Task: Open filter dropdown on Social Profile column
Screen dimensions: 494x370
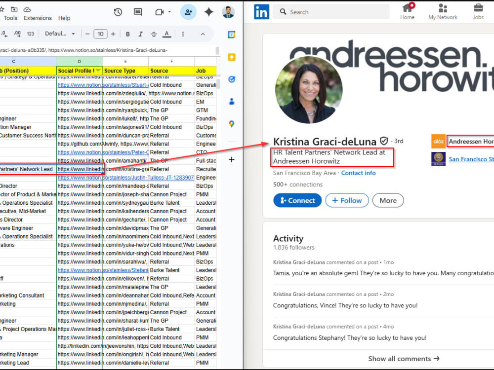Action: point(98,71)
